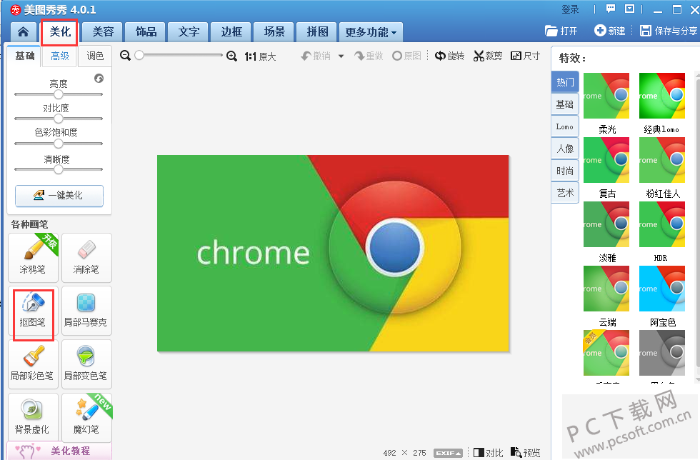The height and width of the screenshot is (460, 700).
Task: Switch to the 高级 advanced tab
Action: [60, 56]
